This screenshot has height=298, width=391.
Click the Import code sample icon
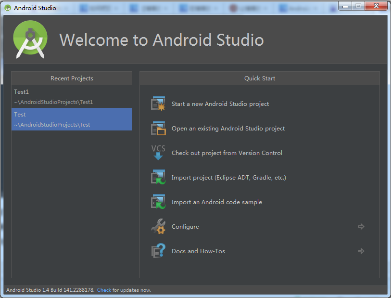158,202
